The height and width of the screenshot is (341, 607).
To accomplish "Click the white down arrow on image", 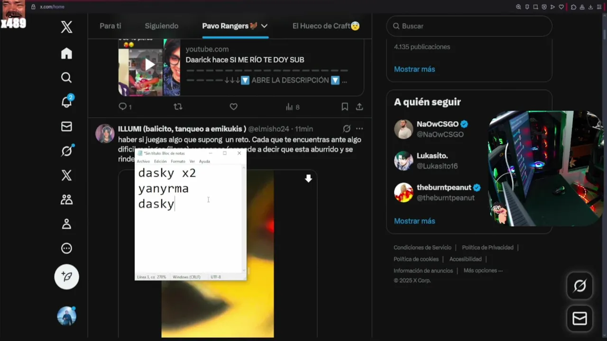I will point(308,179).
